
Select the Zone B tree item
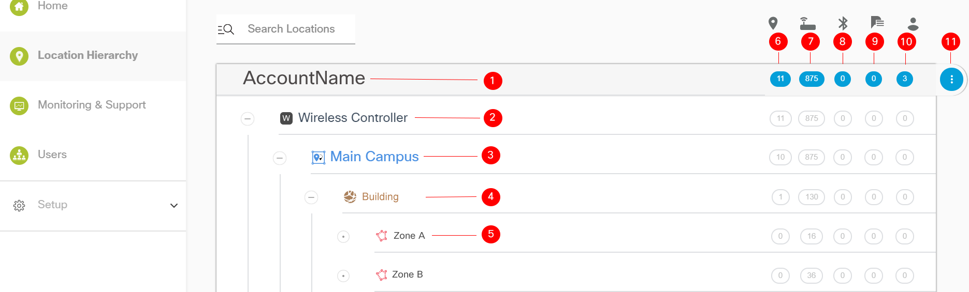tap(407, 274)
